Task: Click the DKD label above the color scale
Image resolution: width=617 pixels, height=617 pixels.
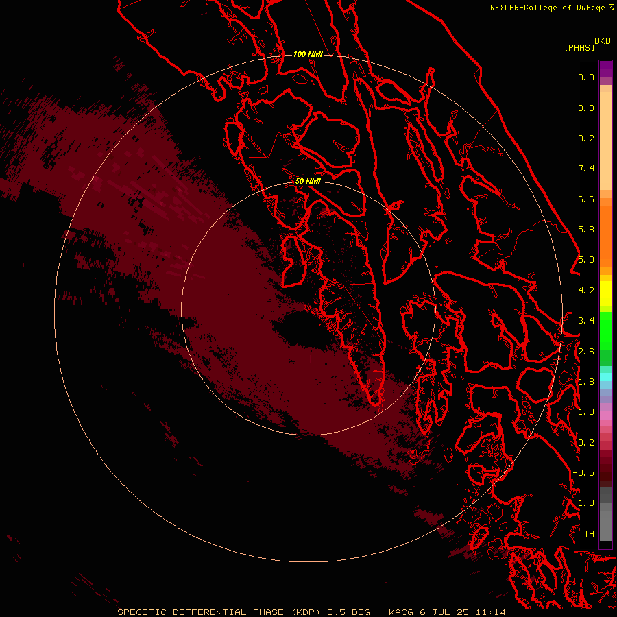Action: pyautogui.click(x=603, y=41)
